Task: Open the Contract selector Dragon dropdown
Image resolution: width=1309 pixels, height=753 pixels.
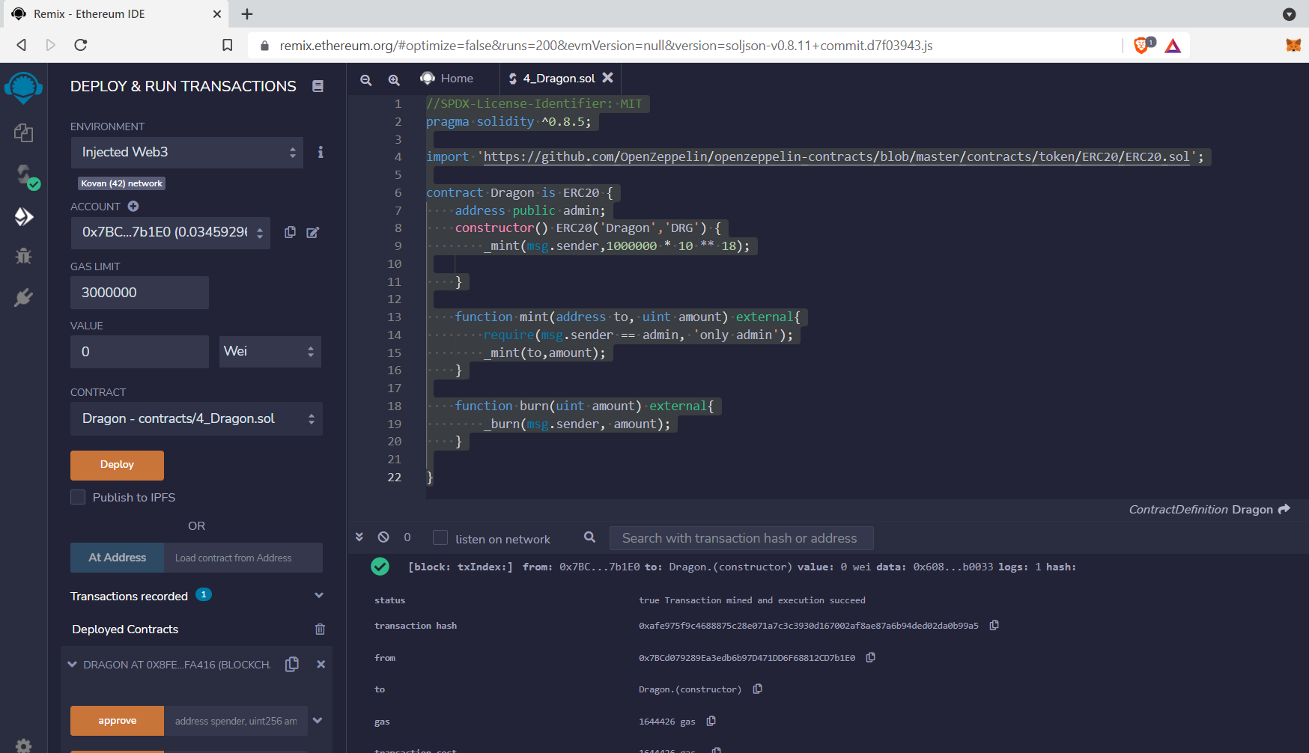Action: [196, 418]
